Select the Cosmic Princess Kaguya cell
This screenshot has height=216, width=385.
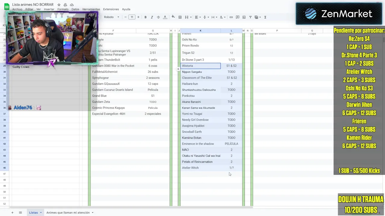point(113,108)
